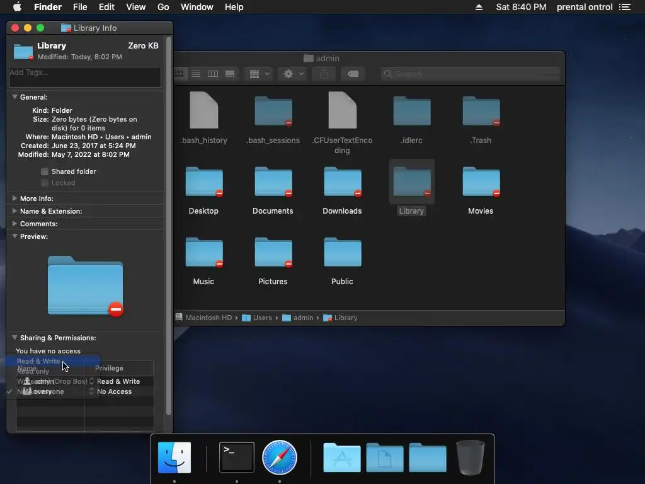Change admin user privilege stepper
Screen dimensions: 645x484
[92, 381]
